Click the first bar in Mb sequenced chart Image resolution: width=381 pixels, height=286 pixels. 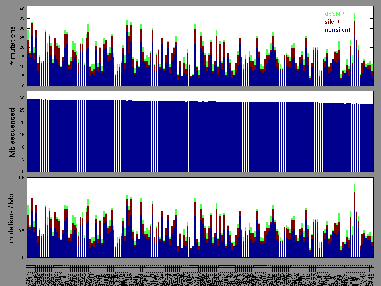point(28,135)
